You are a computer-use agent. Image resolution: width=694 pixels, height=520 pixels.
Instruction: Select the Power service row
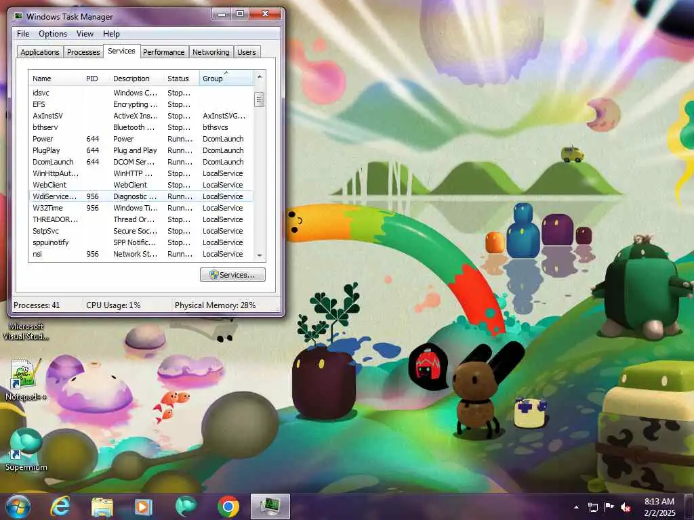tap(141, 139)
